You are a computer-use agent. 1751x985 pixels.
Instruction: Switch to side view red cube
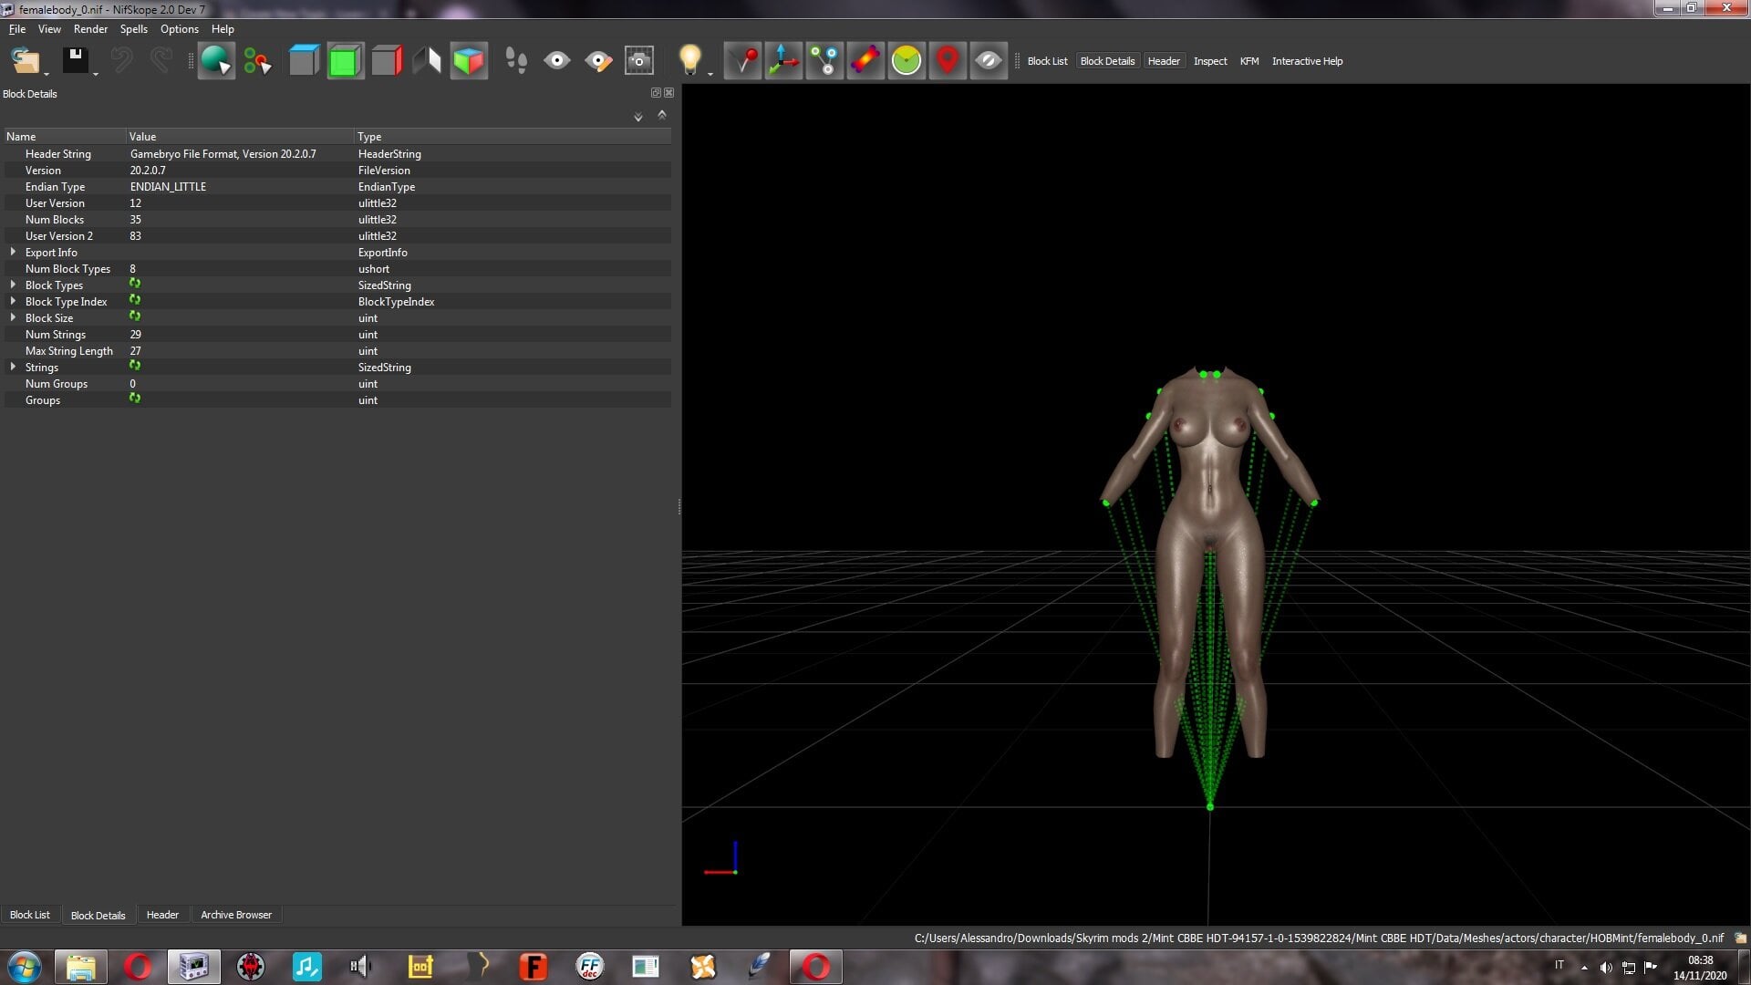coord(387,61)
